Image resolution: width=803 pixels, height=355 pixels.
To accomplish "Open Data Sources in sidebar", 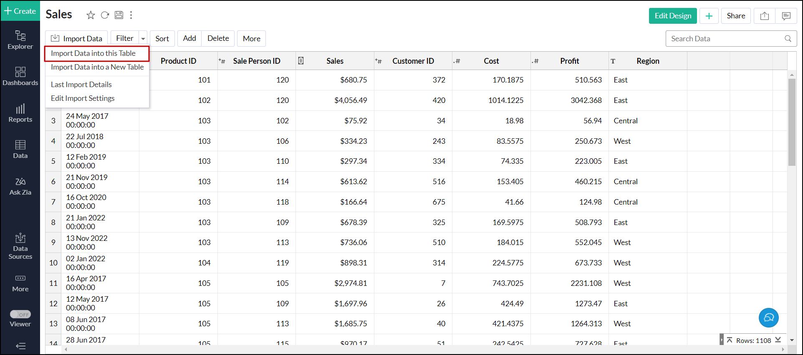I will coord(20,246).
